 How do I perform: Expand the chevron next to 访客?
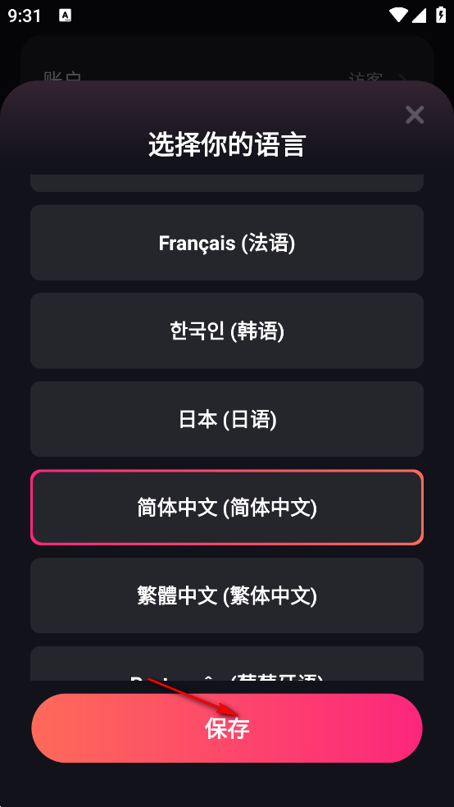(x=404, y=77)
